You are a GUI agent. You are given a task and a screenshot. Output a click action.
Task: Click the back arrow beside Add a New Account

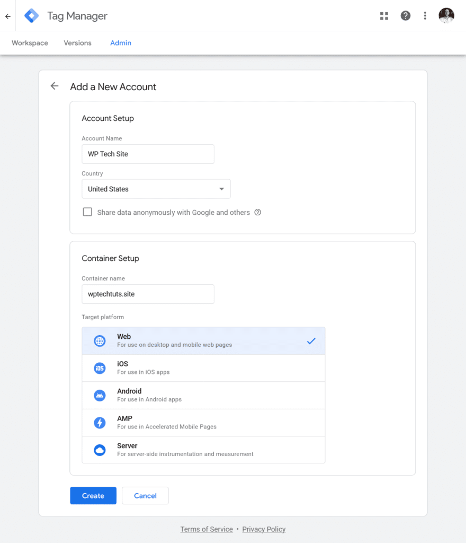click(x=54, y=86)
